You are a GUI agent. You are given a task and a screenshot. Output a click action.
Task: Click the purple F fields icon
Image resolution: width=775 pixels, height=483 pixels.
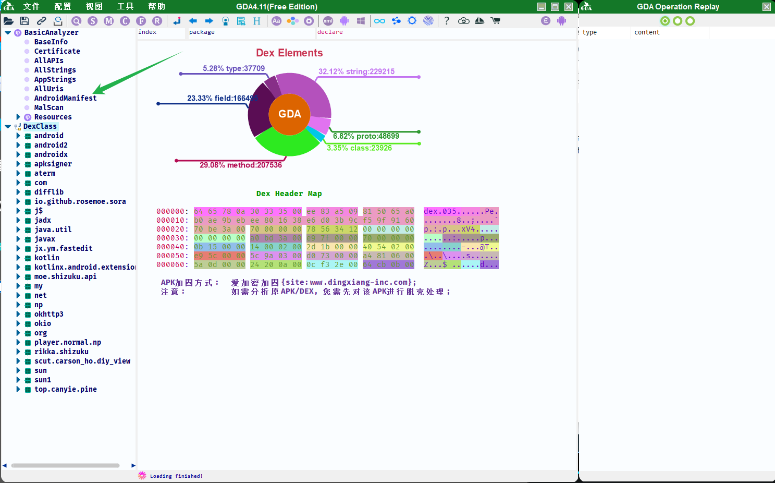click(x=141, y=21)
